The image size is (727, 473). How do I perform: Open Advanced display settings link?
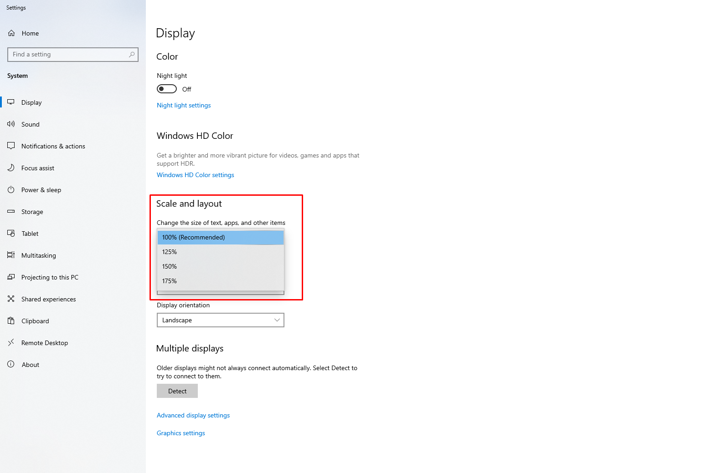pos(193,415)
